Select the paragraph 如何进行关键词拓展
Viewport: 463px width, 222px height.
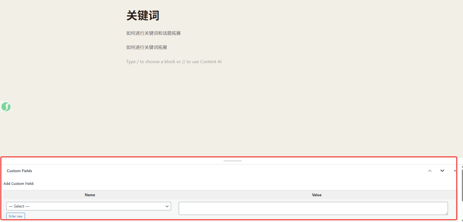(146, 47)
